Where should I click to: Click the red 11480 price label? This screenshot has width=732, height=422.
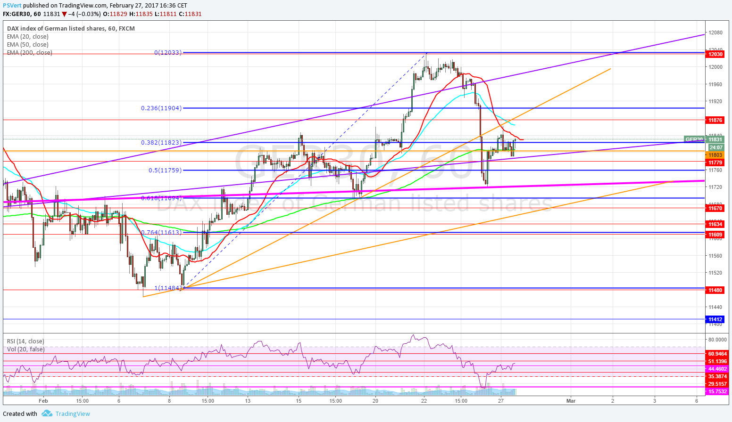pyautogui.click(x=715, y=290)
